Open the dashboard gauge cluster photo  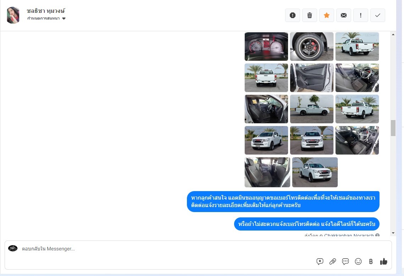tap(266, 47)
